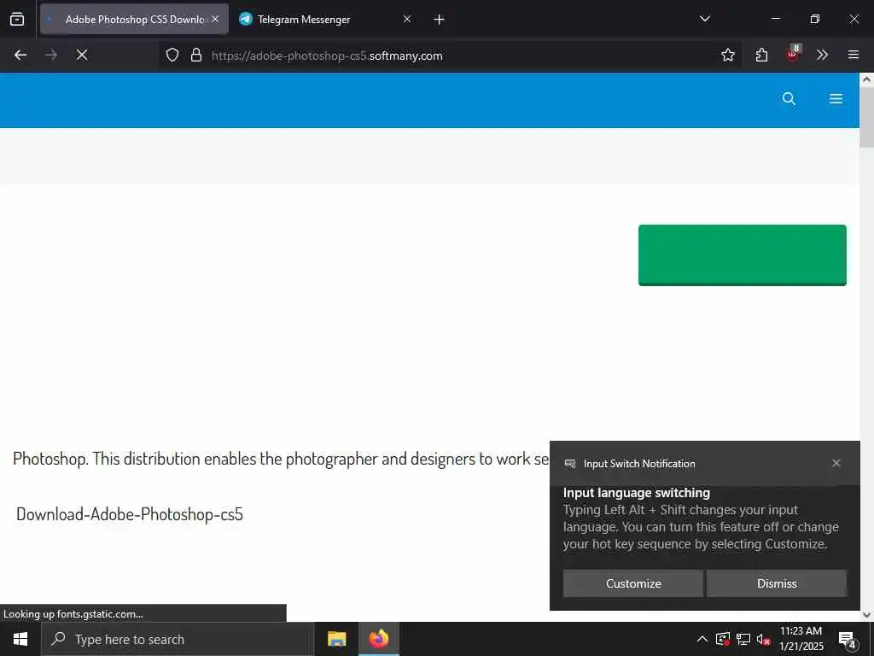Screen dimensions: 874x656
Task: Click the Photoshop distribution description text
Action: (281, 459)
